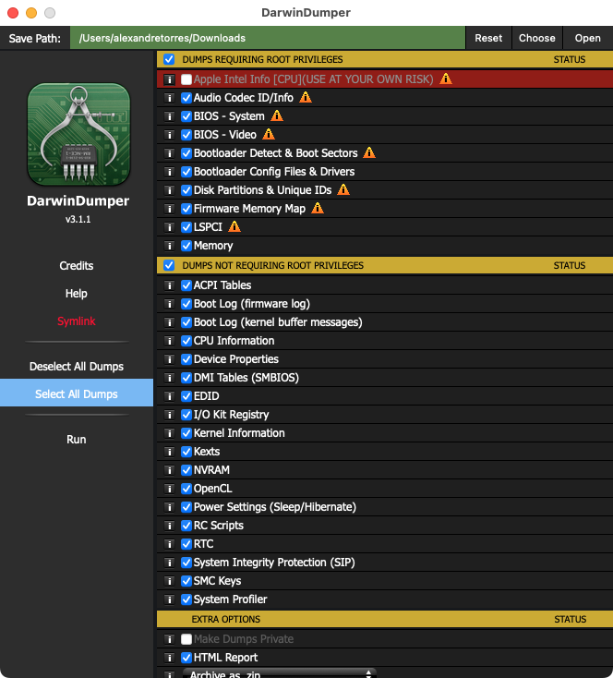Click Reset save path button

click(488, 38)
